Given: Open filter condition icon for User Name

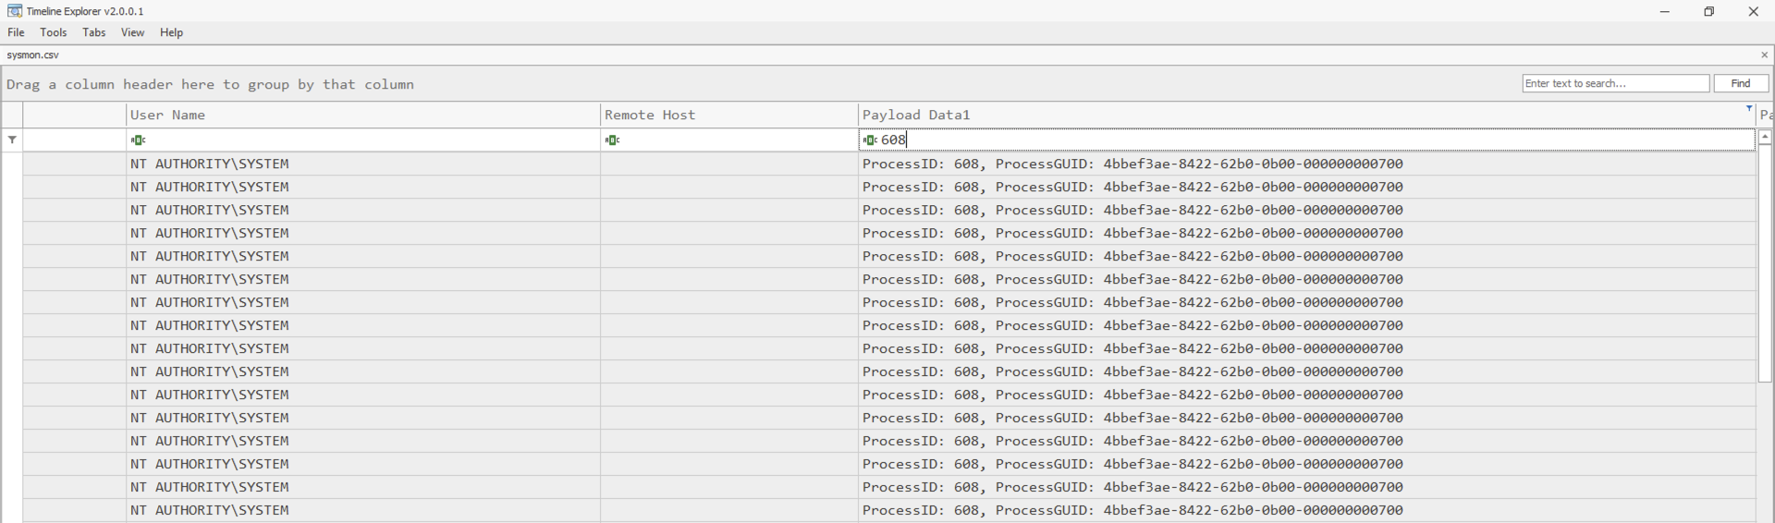Looking at the screenshot, I should 138,140.
